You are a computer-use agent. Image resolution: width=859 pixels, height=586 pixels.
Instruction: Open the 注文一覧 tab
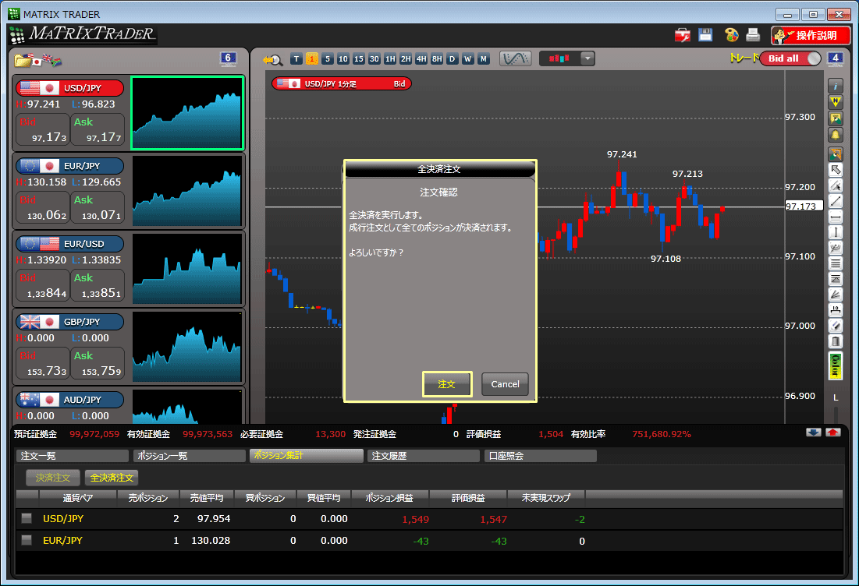(73, 456)
